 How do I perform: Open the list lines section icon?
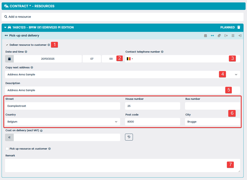click(233, 35)
